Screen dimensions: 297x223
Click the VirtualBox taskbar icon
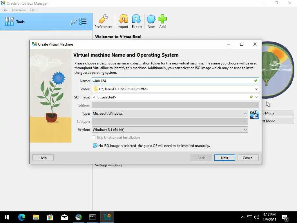click(107, 217)
